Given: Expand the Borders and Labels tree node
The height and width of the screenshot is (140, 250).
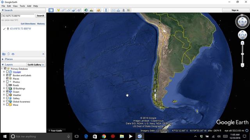Looking at the screenshot, I should (4, 75).
